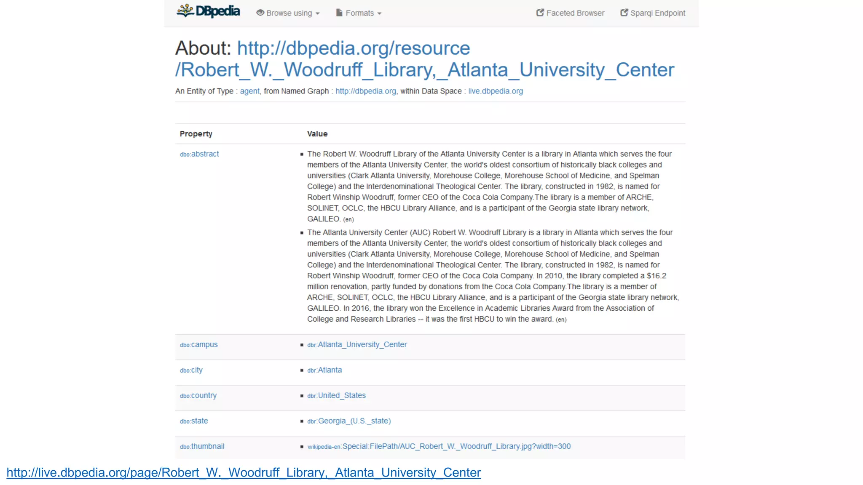
Task: Click the dbo:country property link
Action: tap(198, 395)
